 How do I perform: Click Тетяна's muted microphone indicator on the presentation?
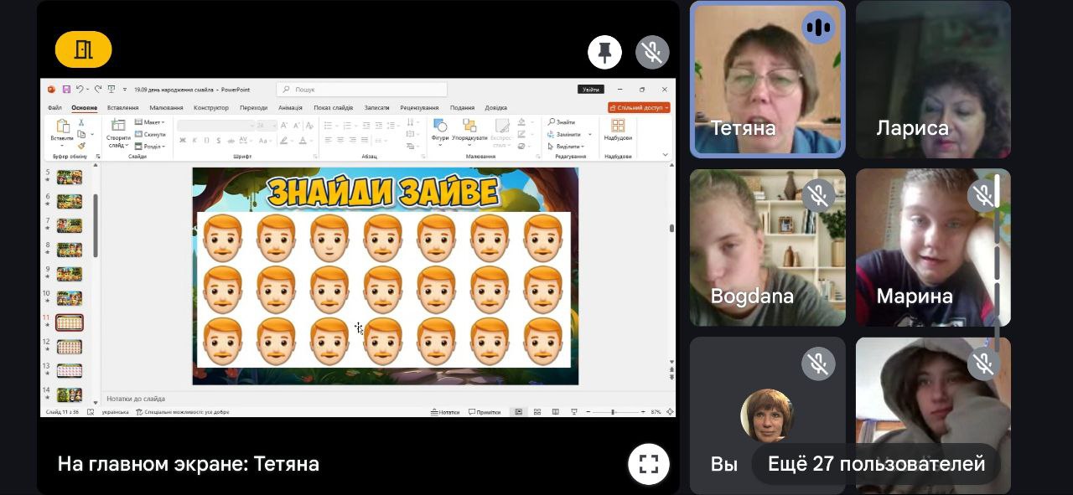pyautogui.click(x=652, y=52)
